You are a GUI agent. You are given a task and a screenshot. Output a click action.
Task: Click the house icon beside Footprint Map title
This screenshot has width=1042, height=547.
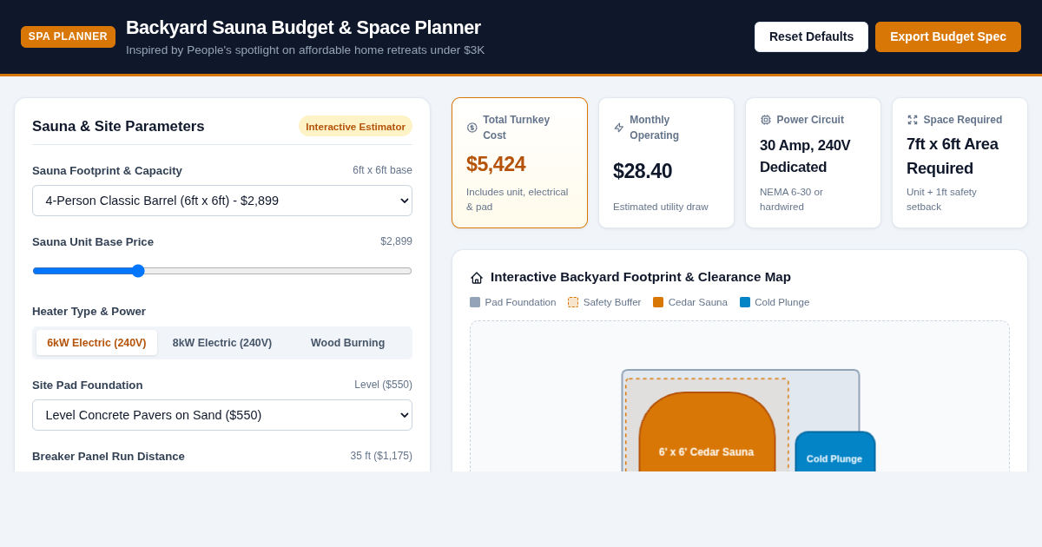pos(477,278)
